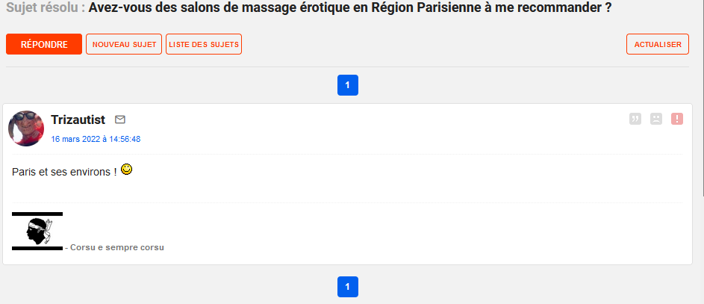Image resolution: width=704 pixels, height=304 pixels.
Task: Click the RÉPONDRE button
Action: 44,45
